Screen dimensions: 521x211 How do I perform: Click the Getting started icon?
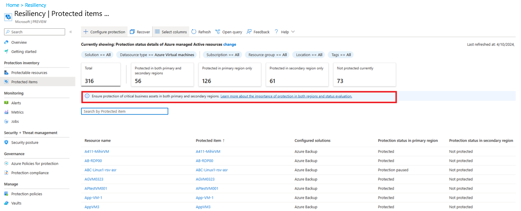click(x=6, y=52)
